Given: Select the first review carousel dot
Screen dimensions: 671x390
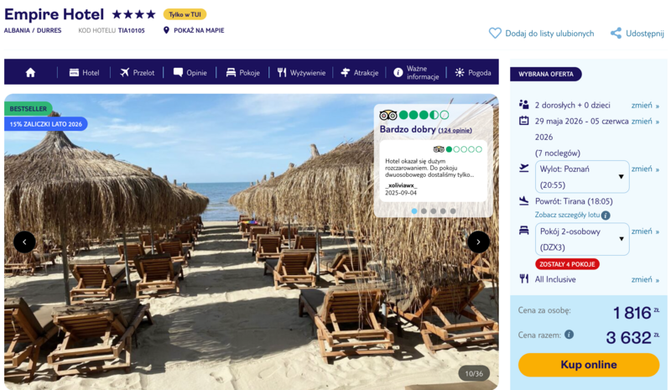Looking at the screenshot, I should click(413, 211).
